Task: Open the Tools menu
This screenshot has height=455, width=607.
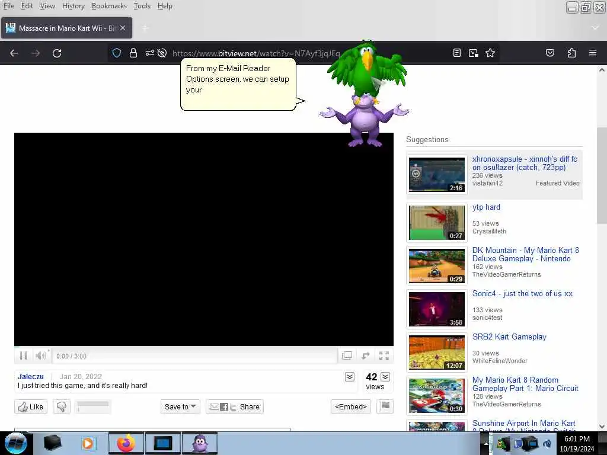Action: 142,6
